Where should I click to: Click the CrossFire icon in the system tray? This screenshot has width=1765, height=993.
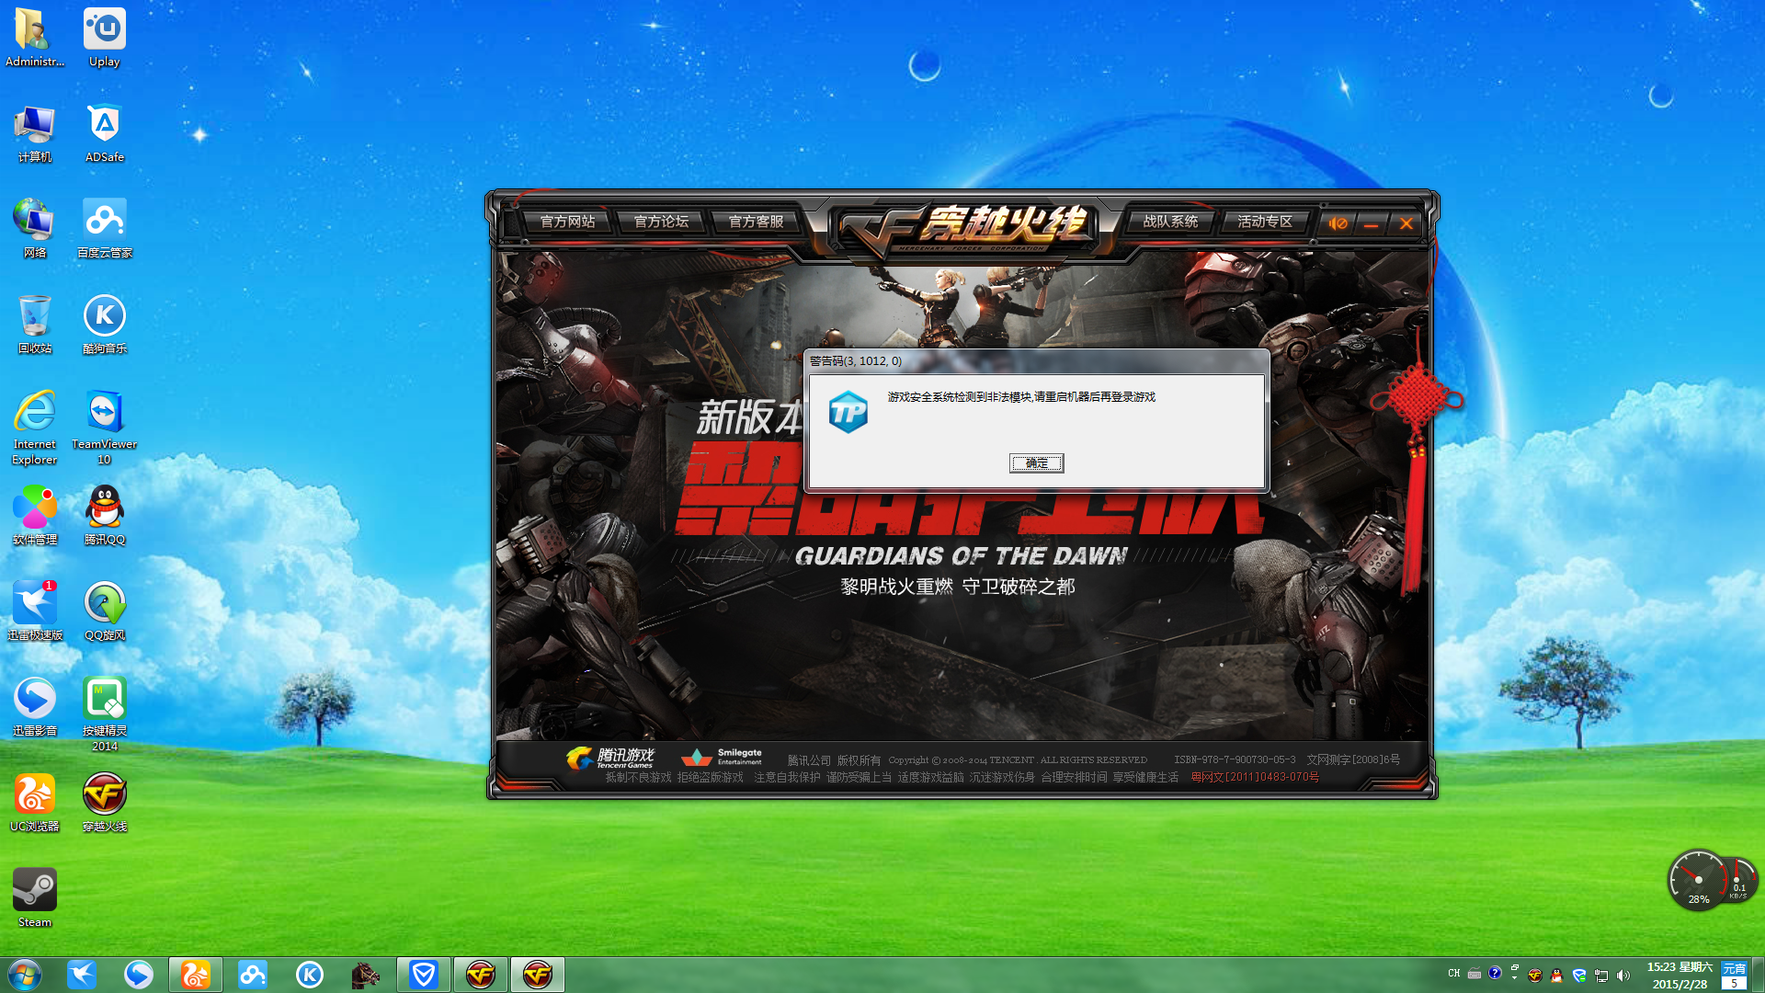tap(1534, 976)
